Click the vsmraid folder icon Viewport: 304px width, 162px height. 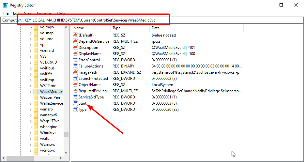point(36,51)
